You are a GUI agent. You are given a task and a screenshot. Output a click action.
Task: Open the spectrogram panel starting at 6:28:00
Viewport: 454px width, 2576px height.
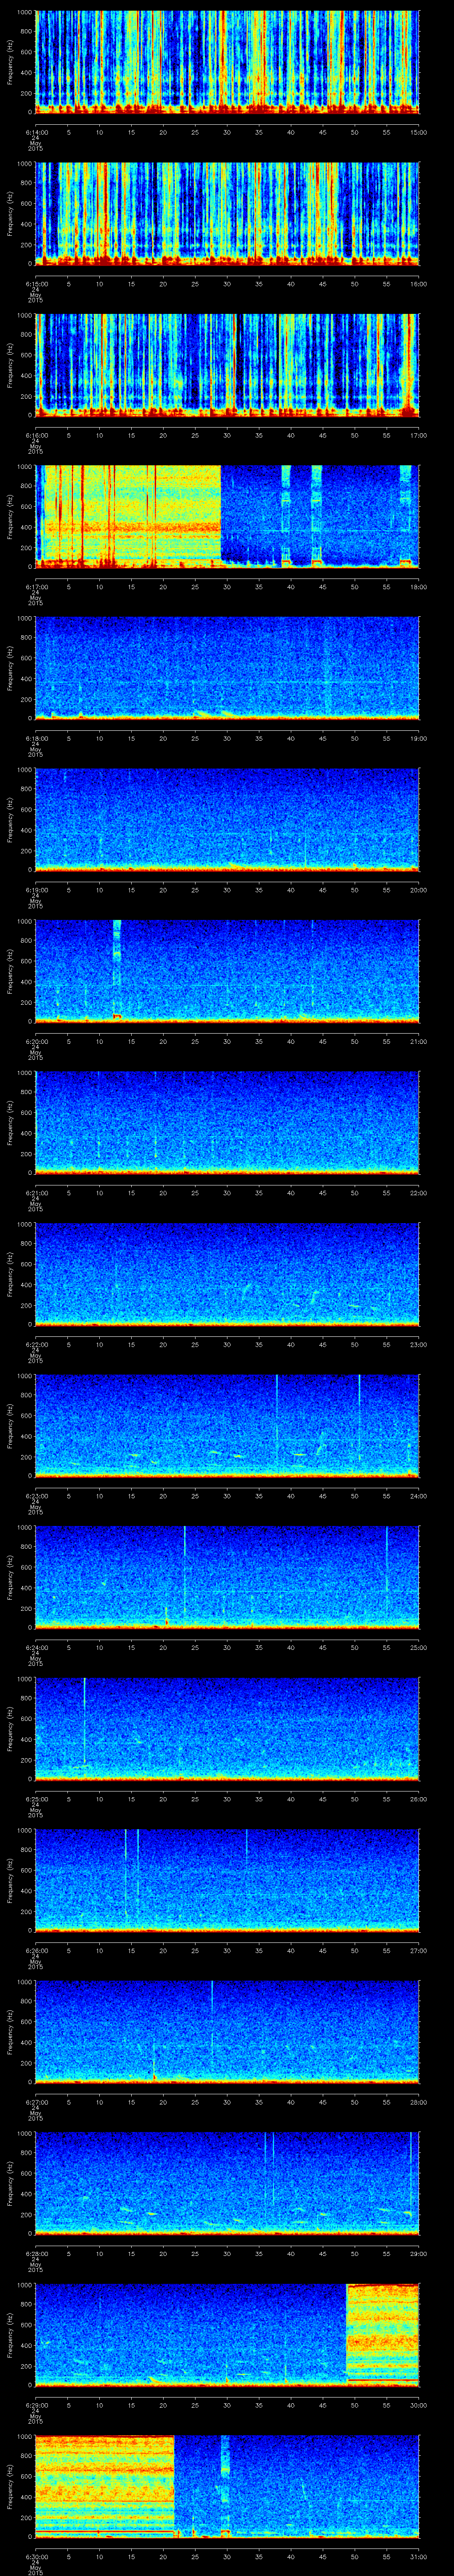227,2183
